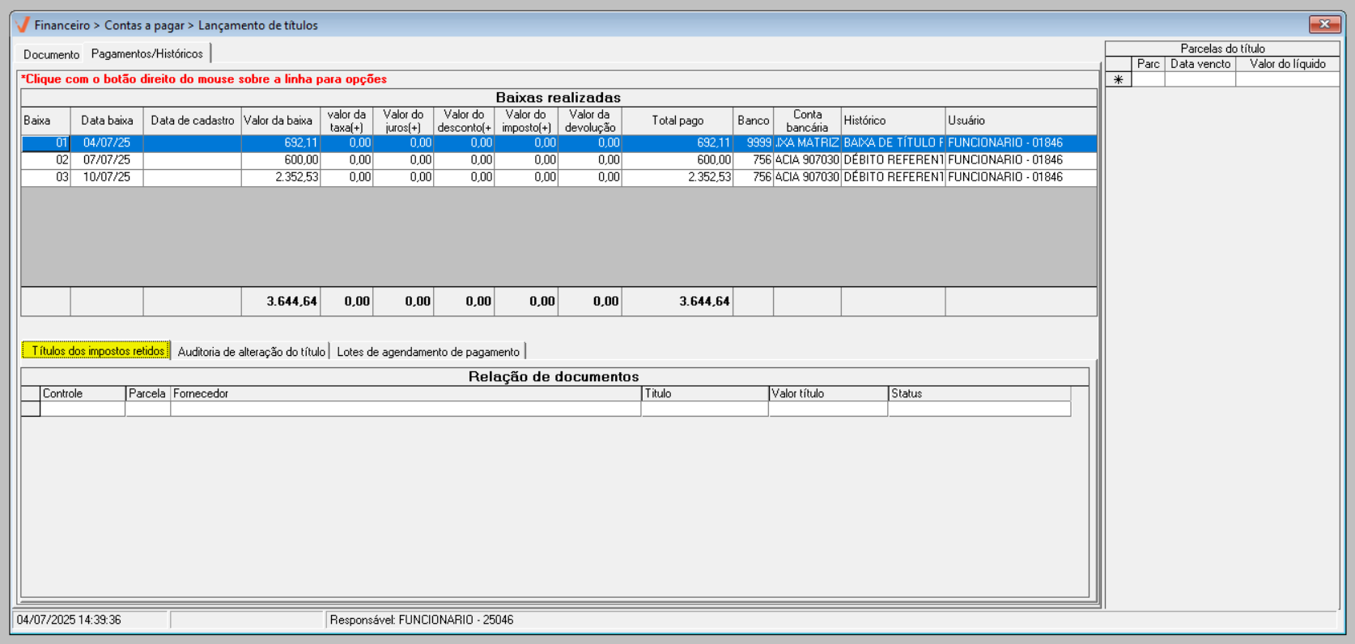Click the row selector in Relação de documentos
The width and height of the screenshot is (1355, 644).
[x=30, y=409]
